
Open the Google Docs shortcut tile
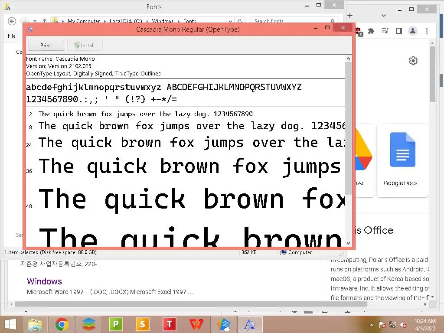click(402, 160)
